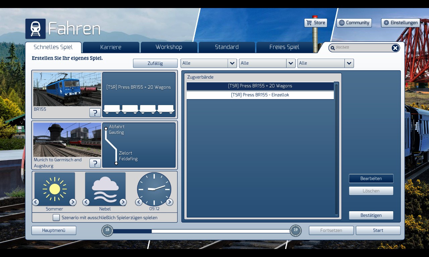Open the Karriere tab
The image size is (429, 257).
[111, 47]
